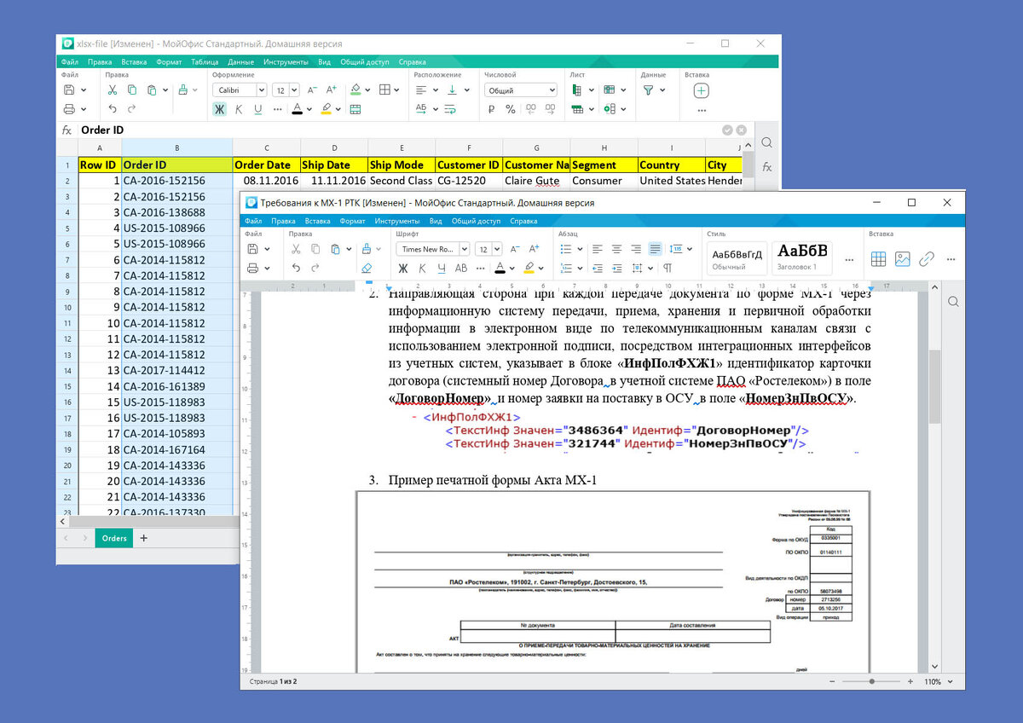Click zoom in plus in document status bar
This screenshot has width=1023, height=723.
click(910, 682)
